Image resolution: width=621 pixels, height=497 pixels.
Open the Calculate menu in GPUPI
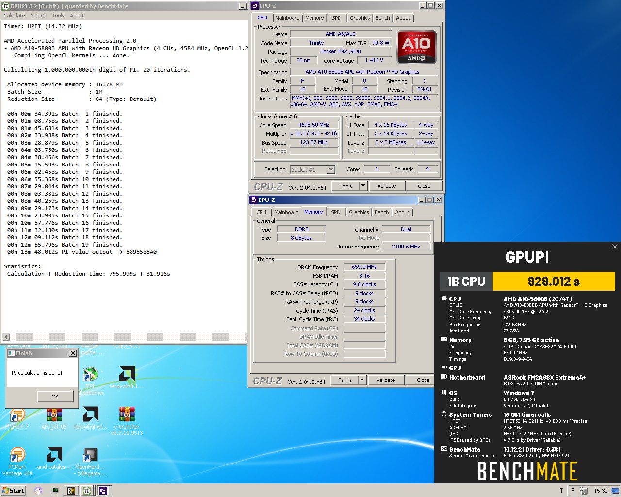pyautogui.click(x=14, y=16)
